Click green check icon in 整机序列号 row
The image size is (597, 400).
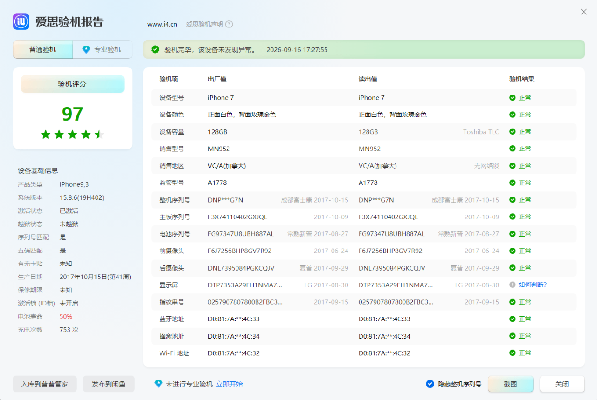coord(512,200)
